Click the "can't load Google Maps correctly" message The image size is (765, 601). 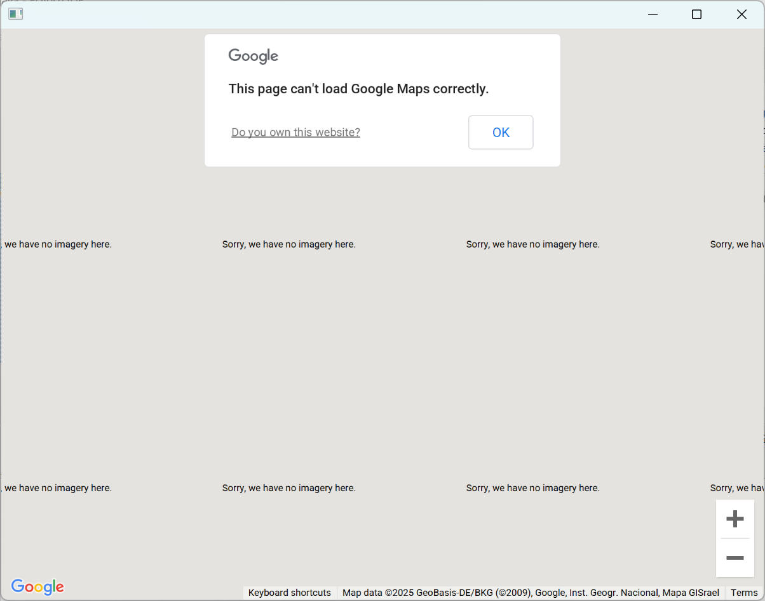coord(358,89)
